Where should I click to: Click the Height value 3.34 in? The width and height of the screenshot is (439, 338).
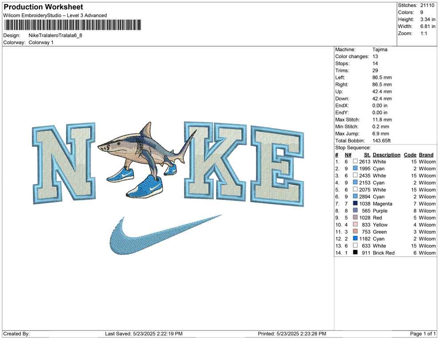(x=427, y=20)
